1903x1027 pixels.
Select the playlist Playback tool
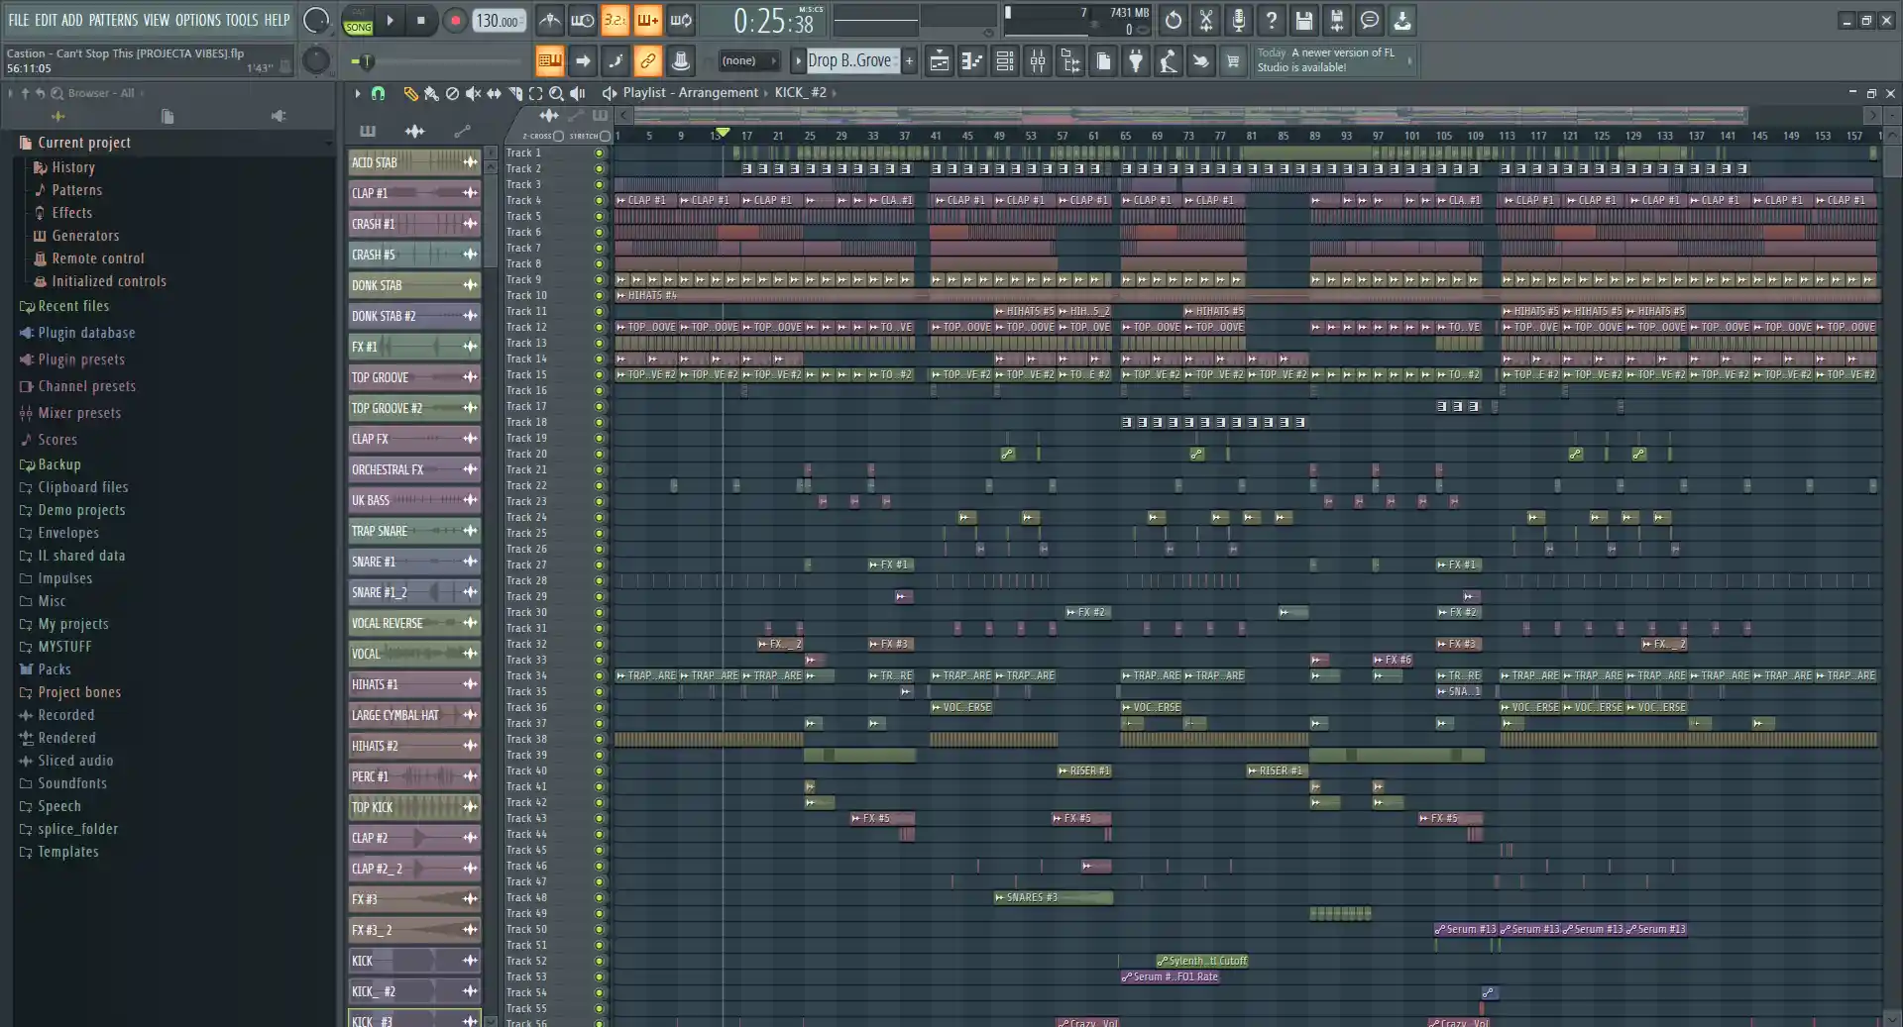[x=577, y=93]
